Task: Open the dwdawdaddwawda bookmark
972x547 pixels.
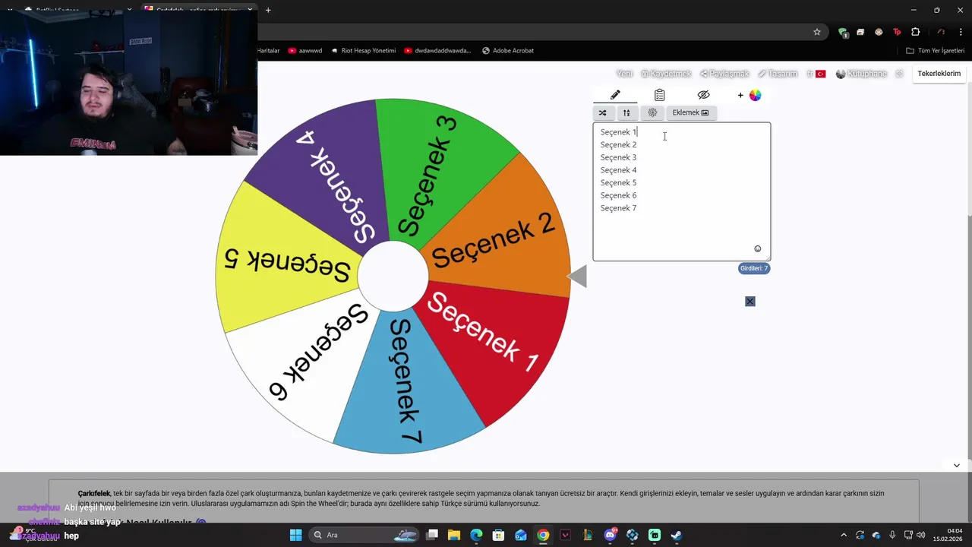Action: pyautogui.click(x=437, y=51)
